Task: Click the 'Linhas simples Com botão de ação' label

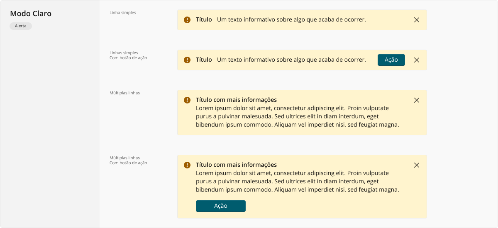Action: (128, 55)
